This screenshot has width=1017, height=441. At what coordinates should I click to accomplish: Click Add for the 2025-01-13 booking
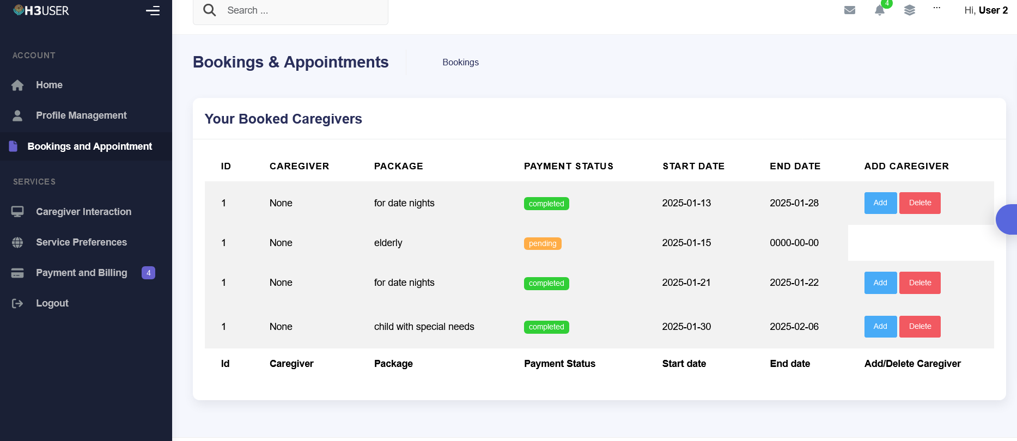pos(880,203)
